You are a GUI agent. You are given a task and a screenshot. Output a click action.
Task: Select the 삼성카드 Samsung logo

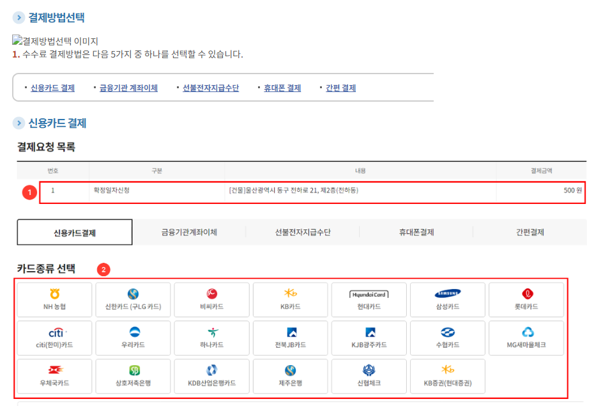pyautogui.click(x=448, y=293)
